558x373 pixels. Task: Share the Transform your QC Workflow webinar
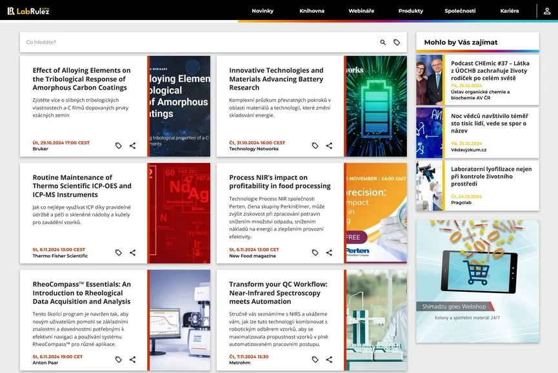point(329,359)
